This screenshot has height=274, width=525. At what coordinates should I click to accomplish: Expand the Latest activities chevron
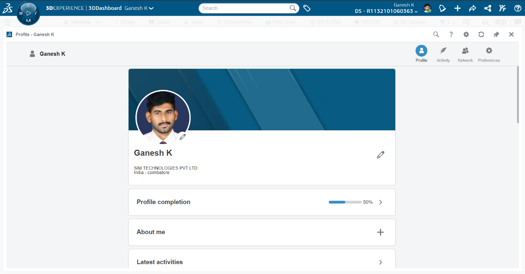pyautogui.click(x=380, y=262)
